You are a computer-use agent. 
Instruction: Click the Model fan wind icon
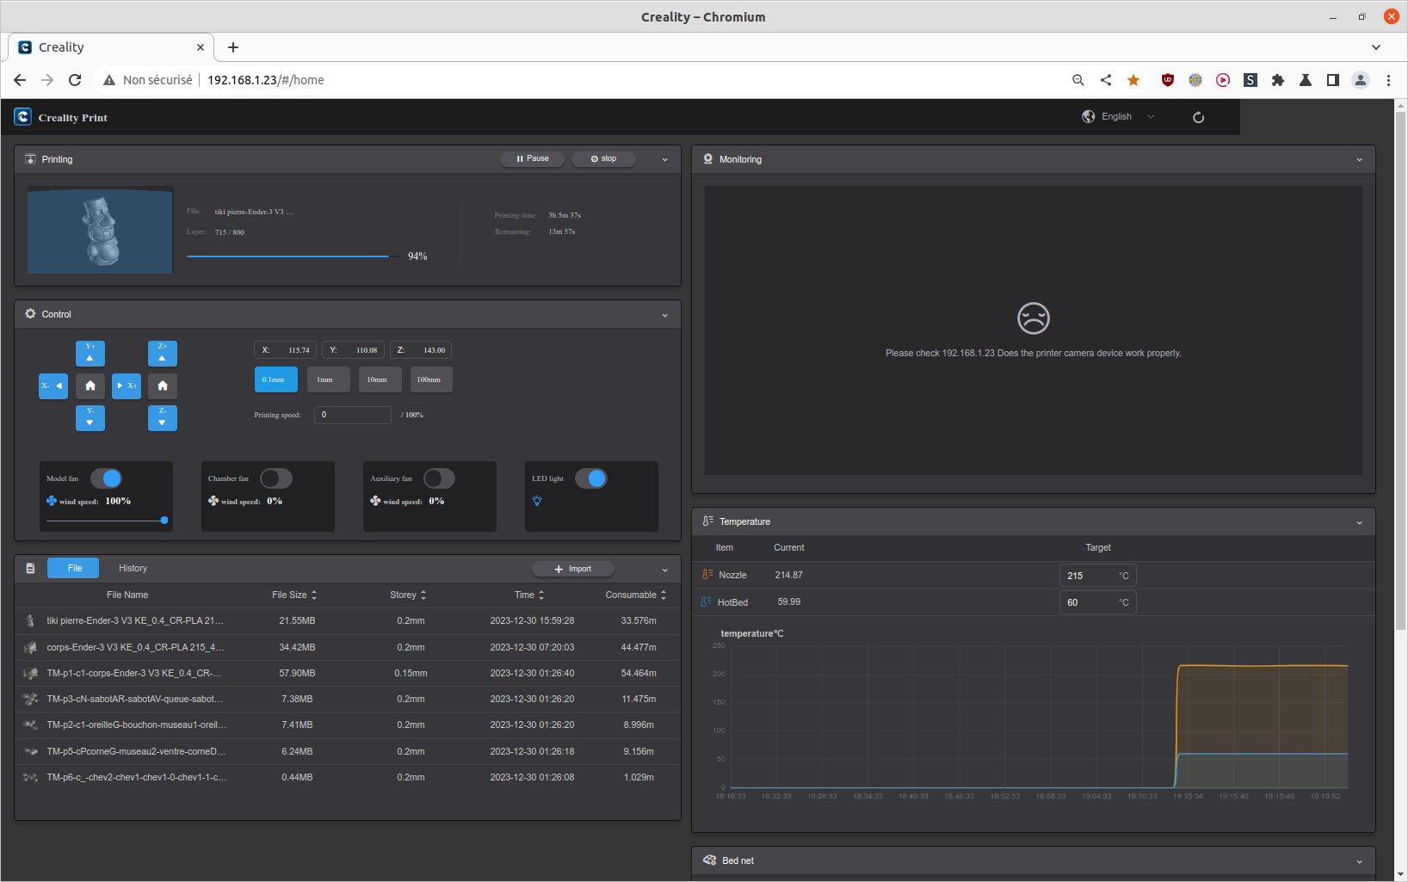pos(52,501)
